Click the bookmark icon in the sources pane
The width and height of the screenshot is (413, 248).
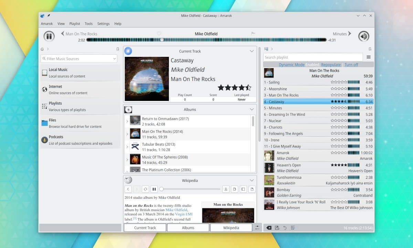tap(118, 49)
